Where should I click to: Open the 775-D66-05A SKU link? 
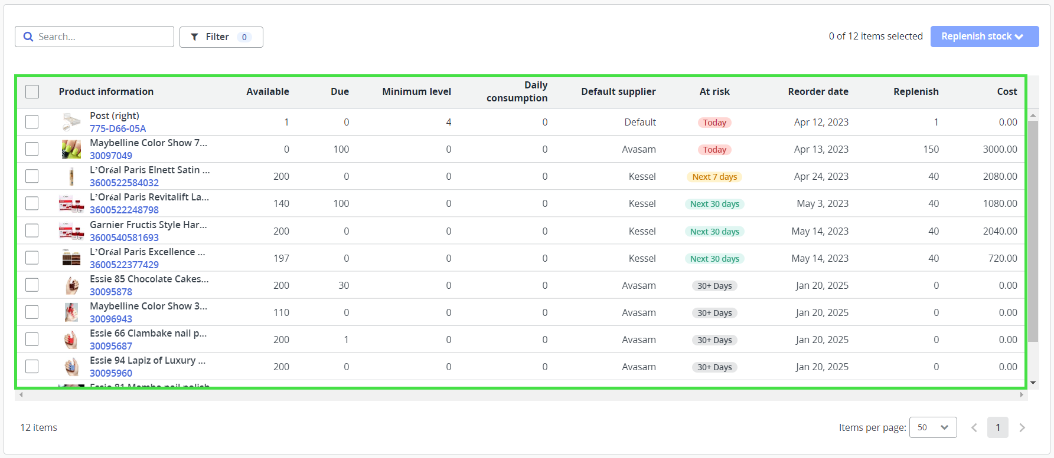pos(118,128)
